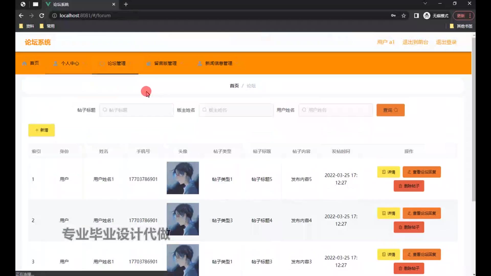Click 退出登录 link in header
The image size is (491, 276).
pyautogui.click(x=446, y=42)
